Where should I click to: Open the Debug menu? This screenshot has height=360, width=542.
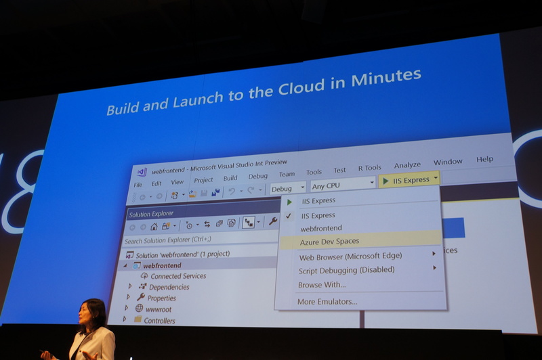pos(258,176)
